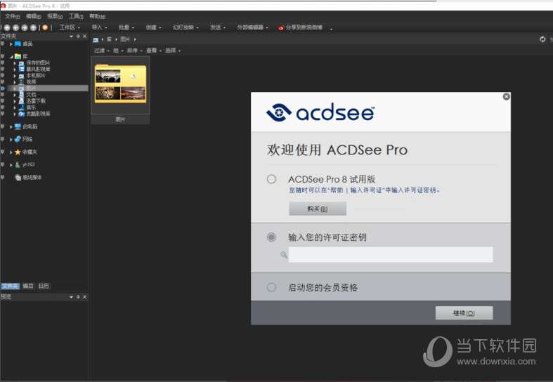The width and height of the screenshot is (553, 382).
Task: Open the 文件 menu
Action: [x=13, y=15]
